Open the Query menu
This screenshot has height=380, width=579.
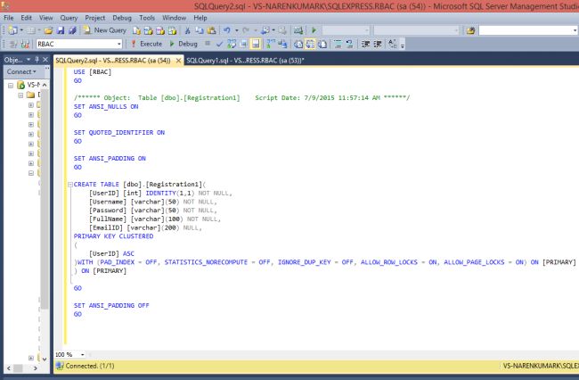69,17
